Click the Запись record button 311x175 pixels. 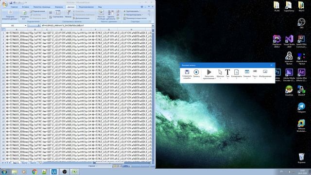coord(196,73)
